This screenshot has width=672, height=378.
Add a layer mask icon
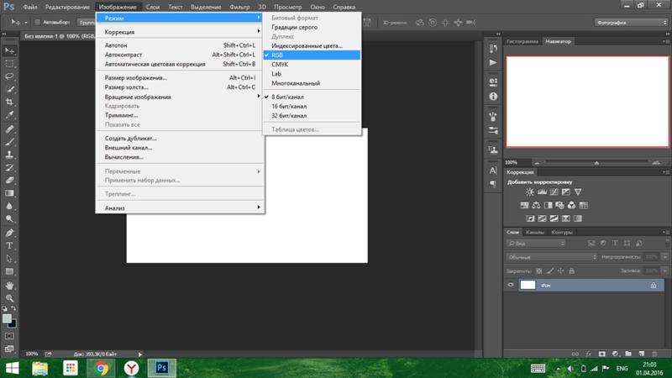pos(602,354)
